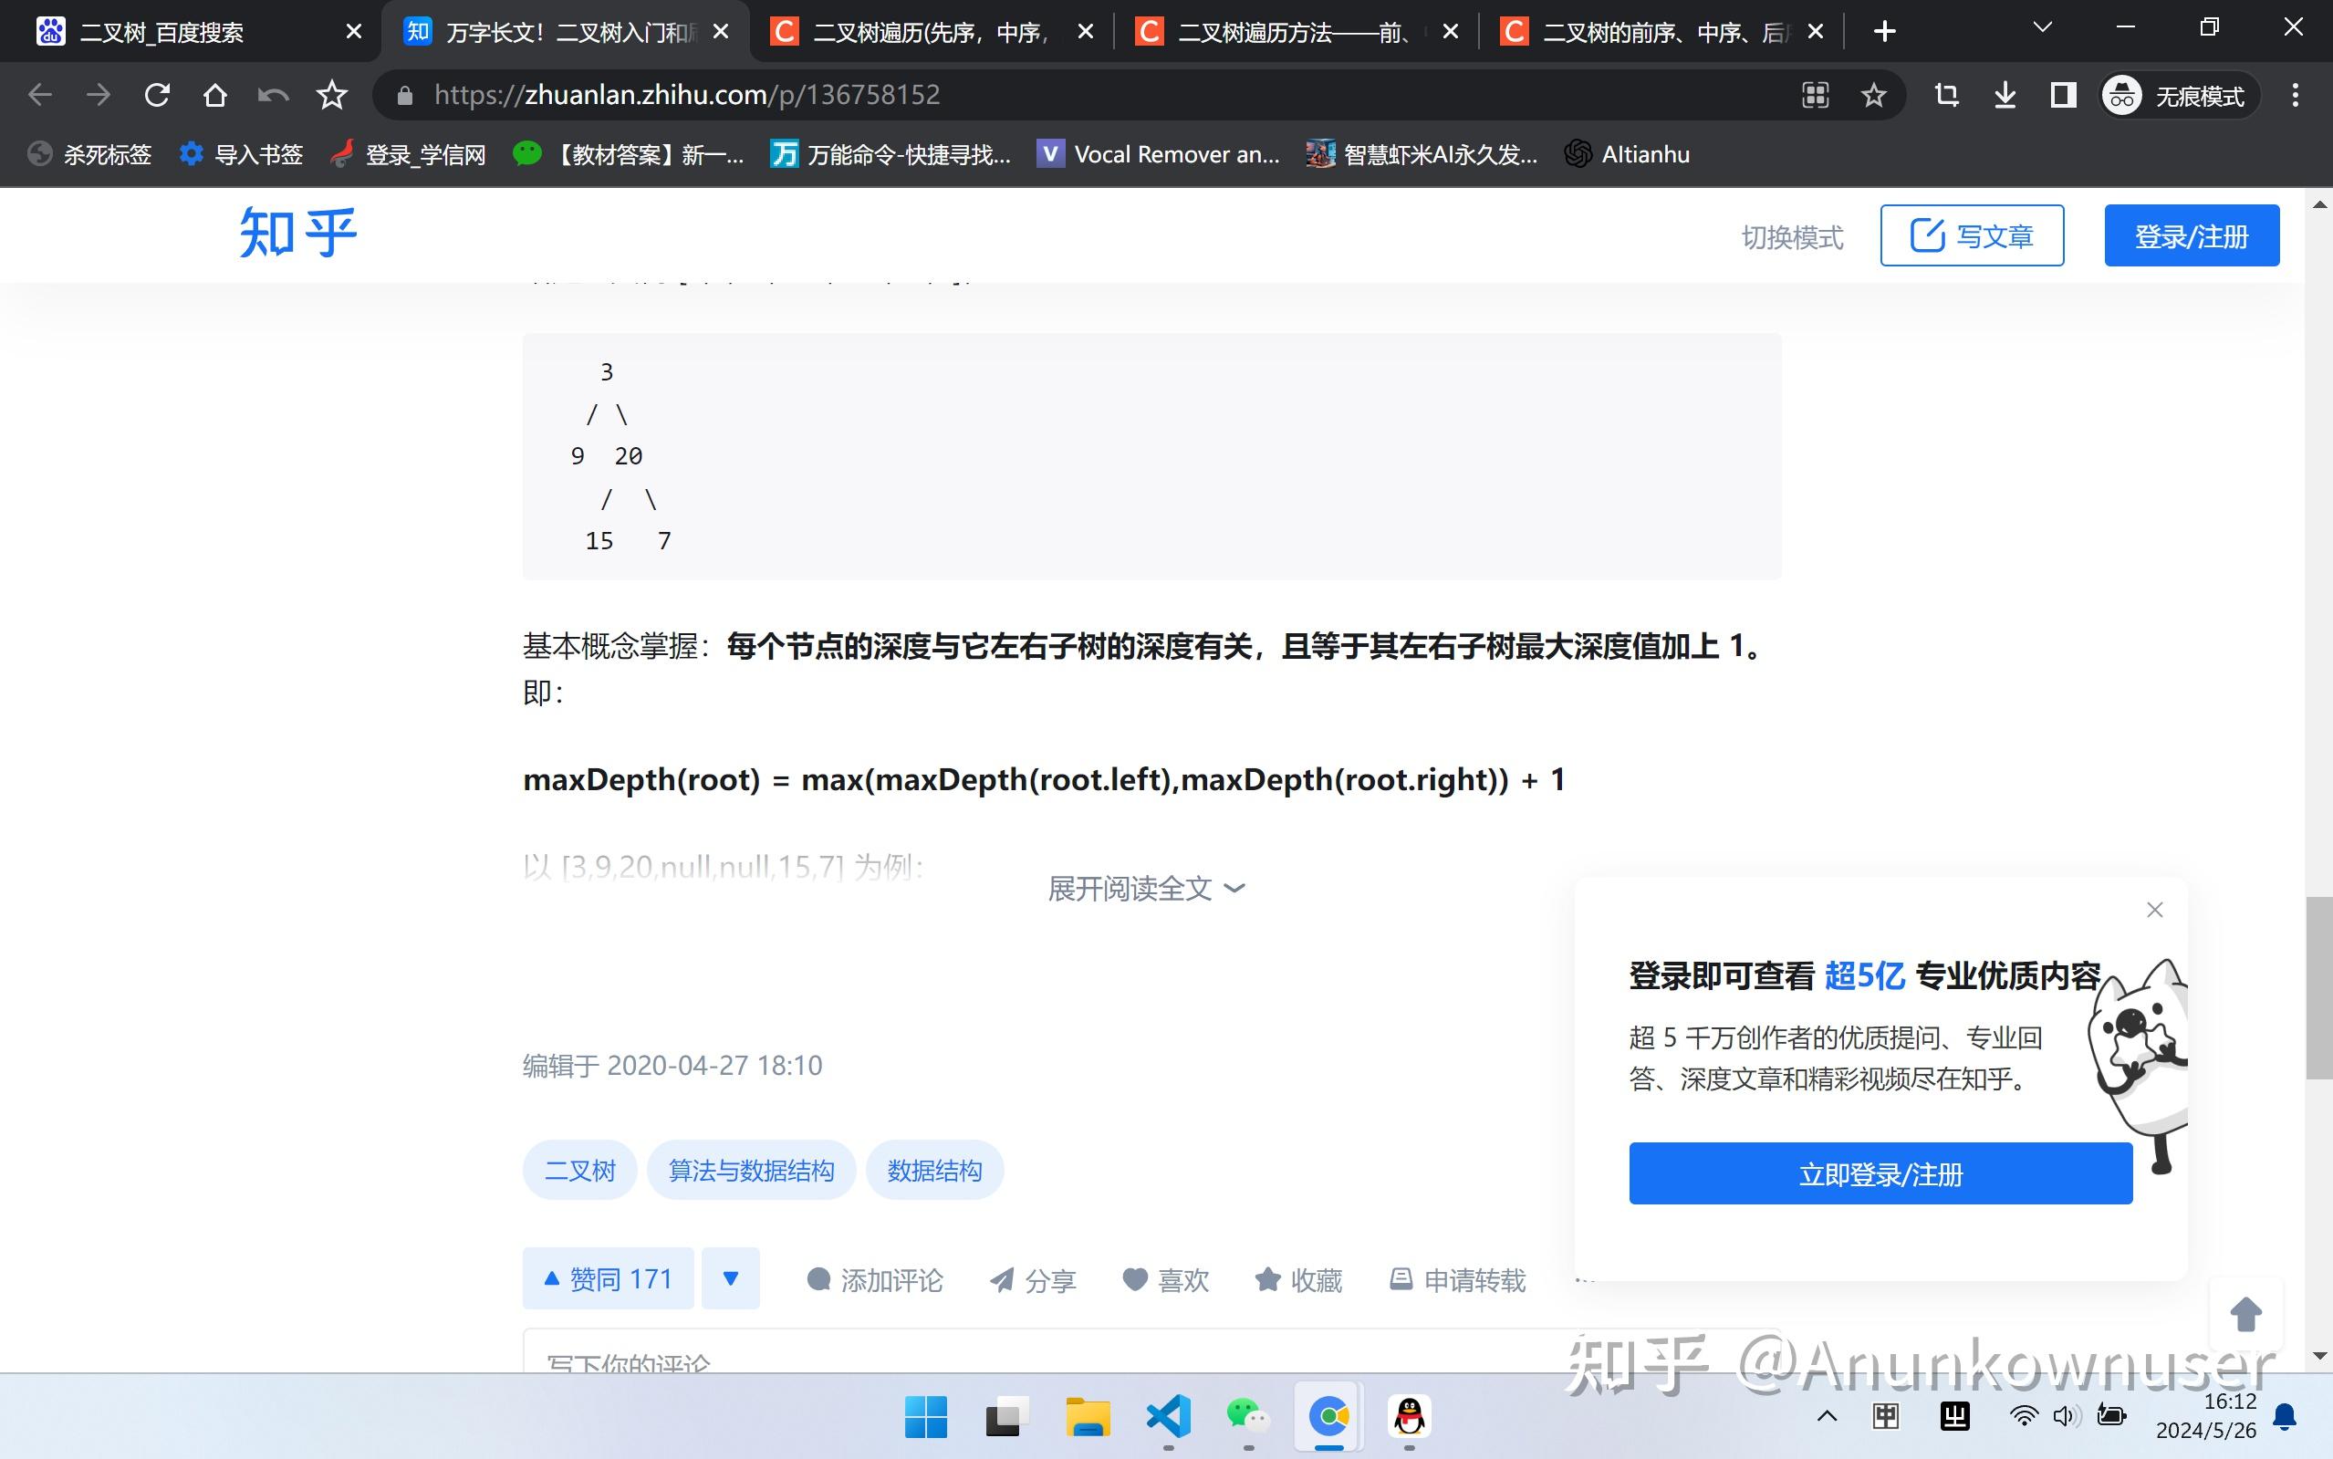Bookmark page using star icon left of address bar

click(332, 95)
